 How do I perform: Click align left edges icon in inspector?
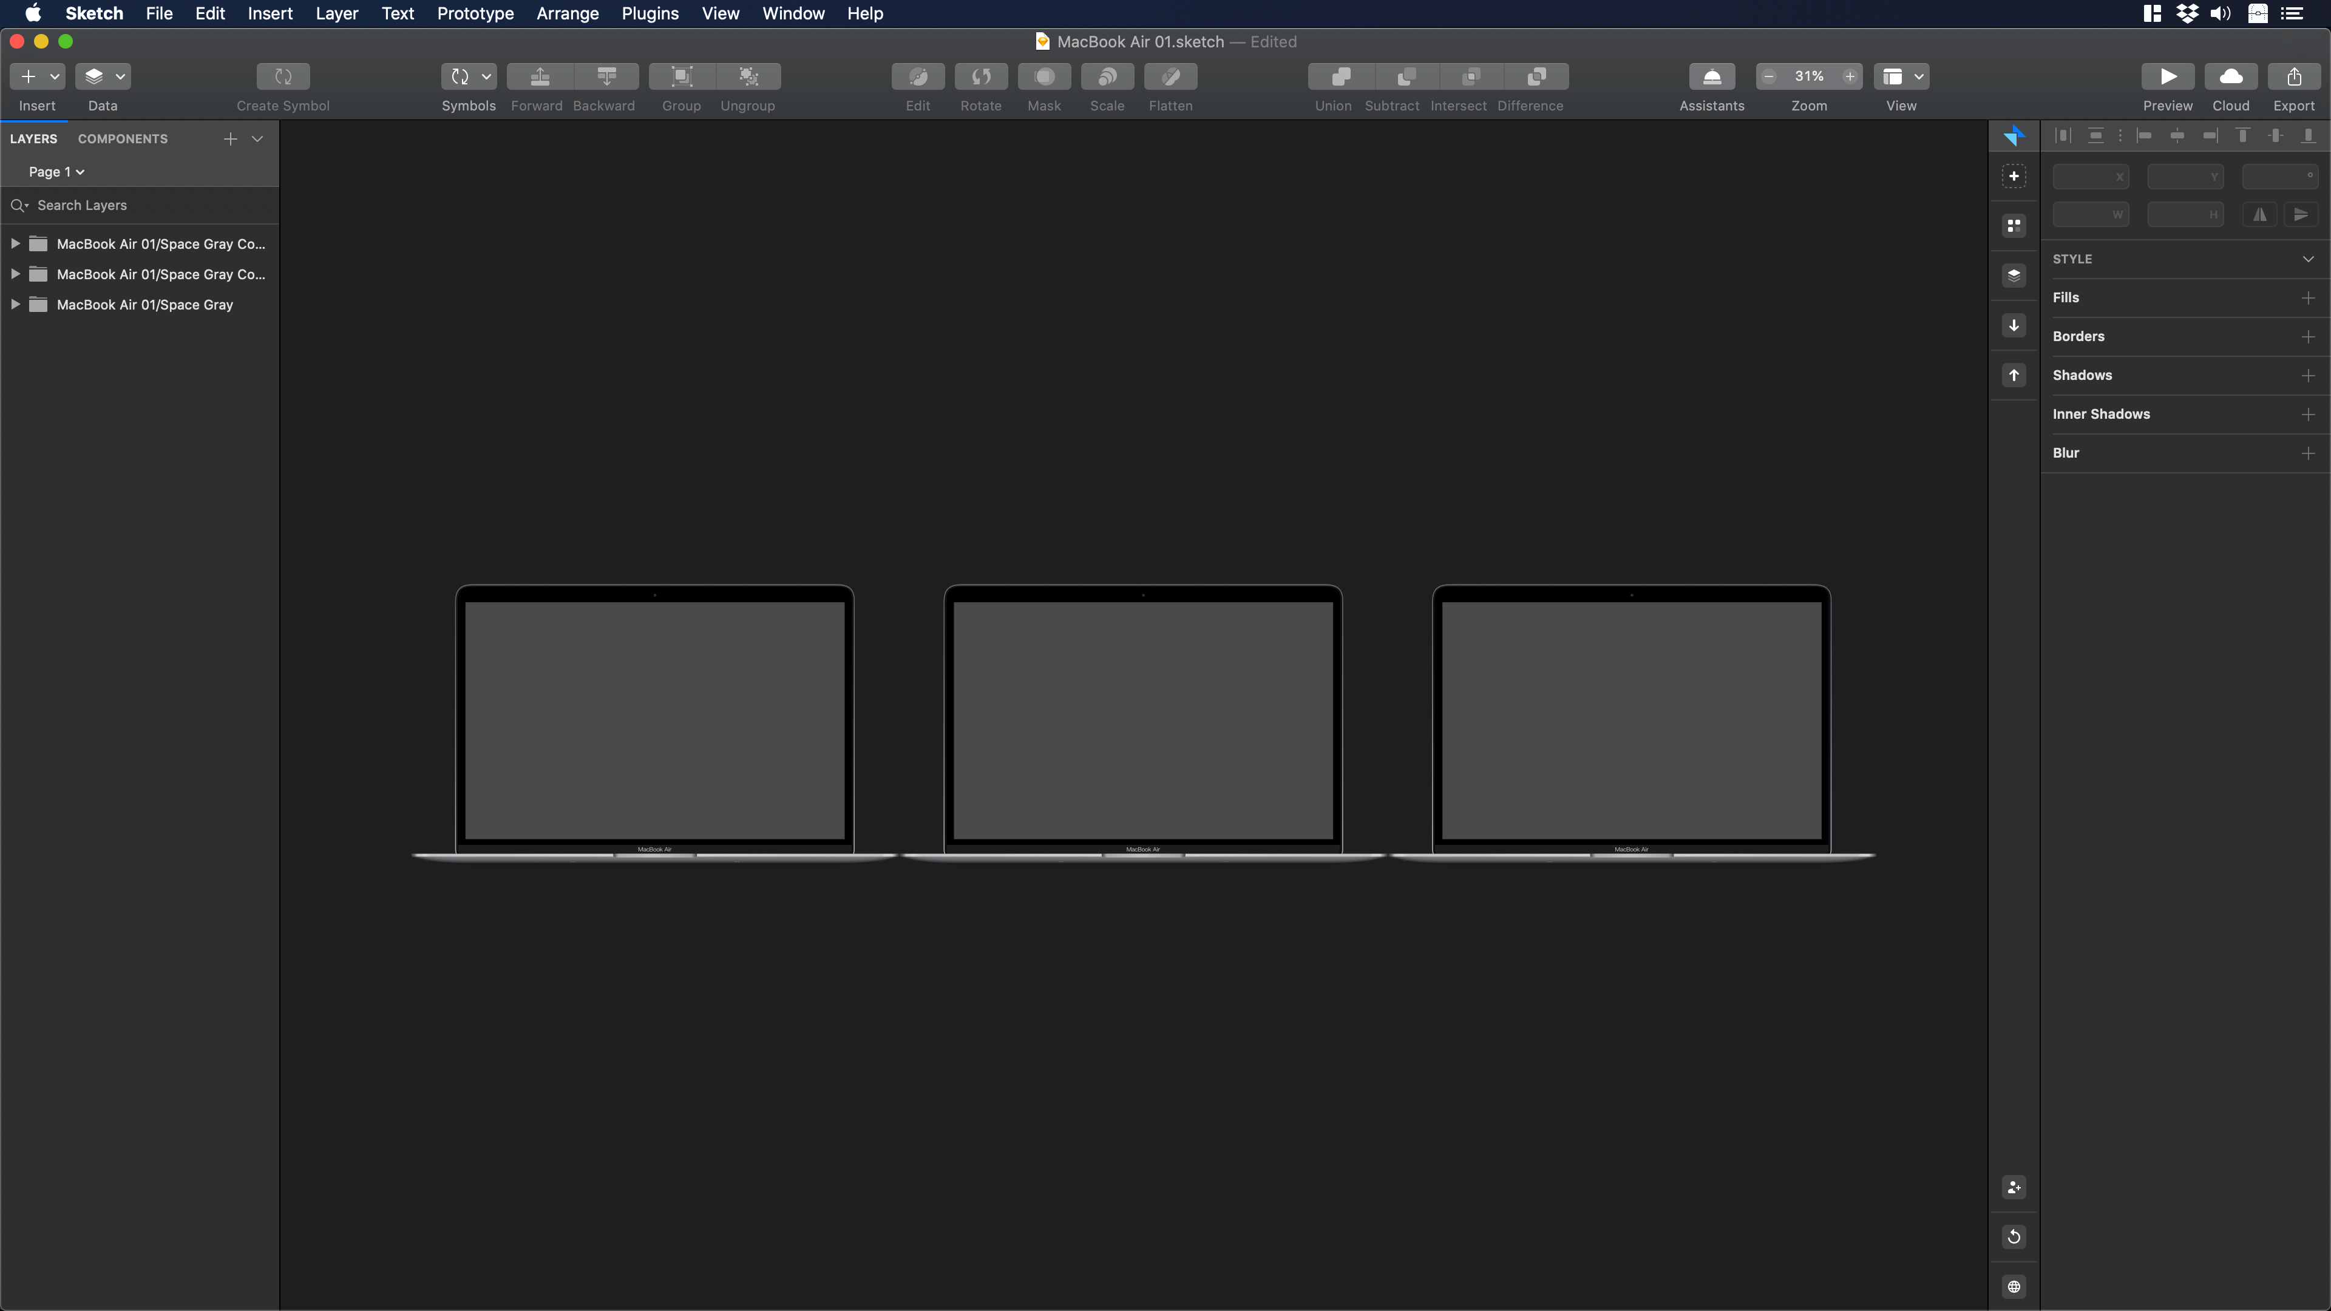click(2143, 136)
